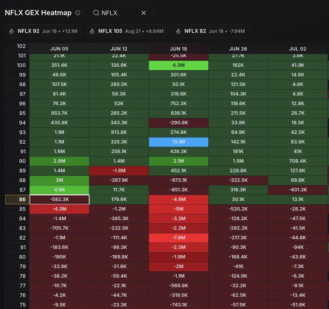329x309 pixels.
Task: Click the -124.9K cell at strike 78
Action: point(238,276)
